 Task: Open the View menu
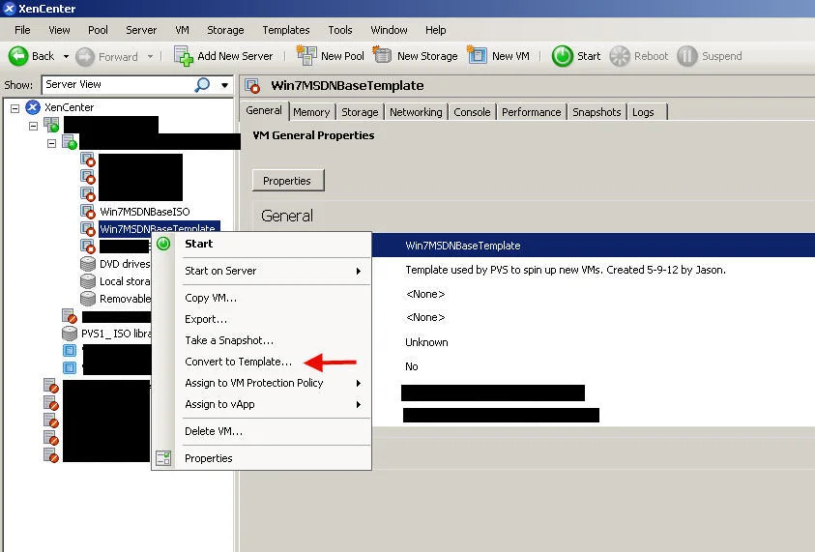pos(59,30)
